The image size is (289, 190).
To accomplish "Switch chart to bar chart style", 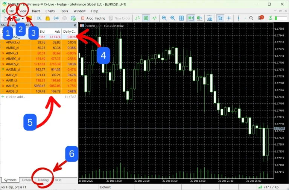I will [137, 18].
